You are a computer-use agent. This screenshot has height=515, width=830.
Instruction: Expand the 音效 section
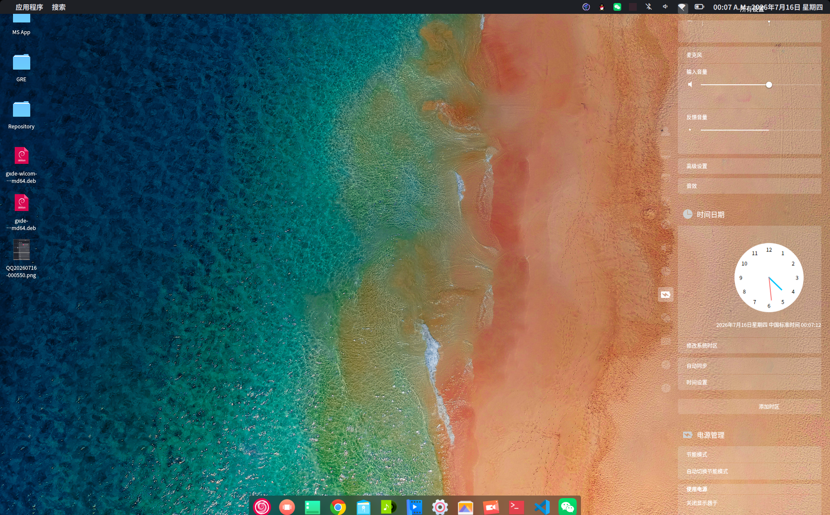[749, 186]
